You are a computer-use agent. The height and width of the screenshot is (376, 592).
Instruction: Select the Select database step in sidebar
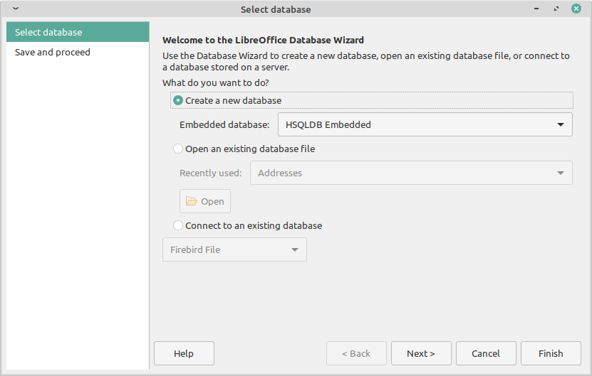48,32
